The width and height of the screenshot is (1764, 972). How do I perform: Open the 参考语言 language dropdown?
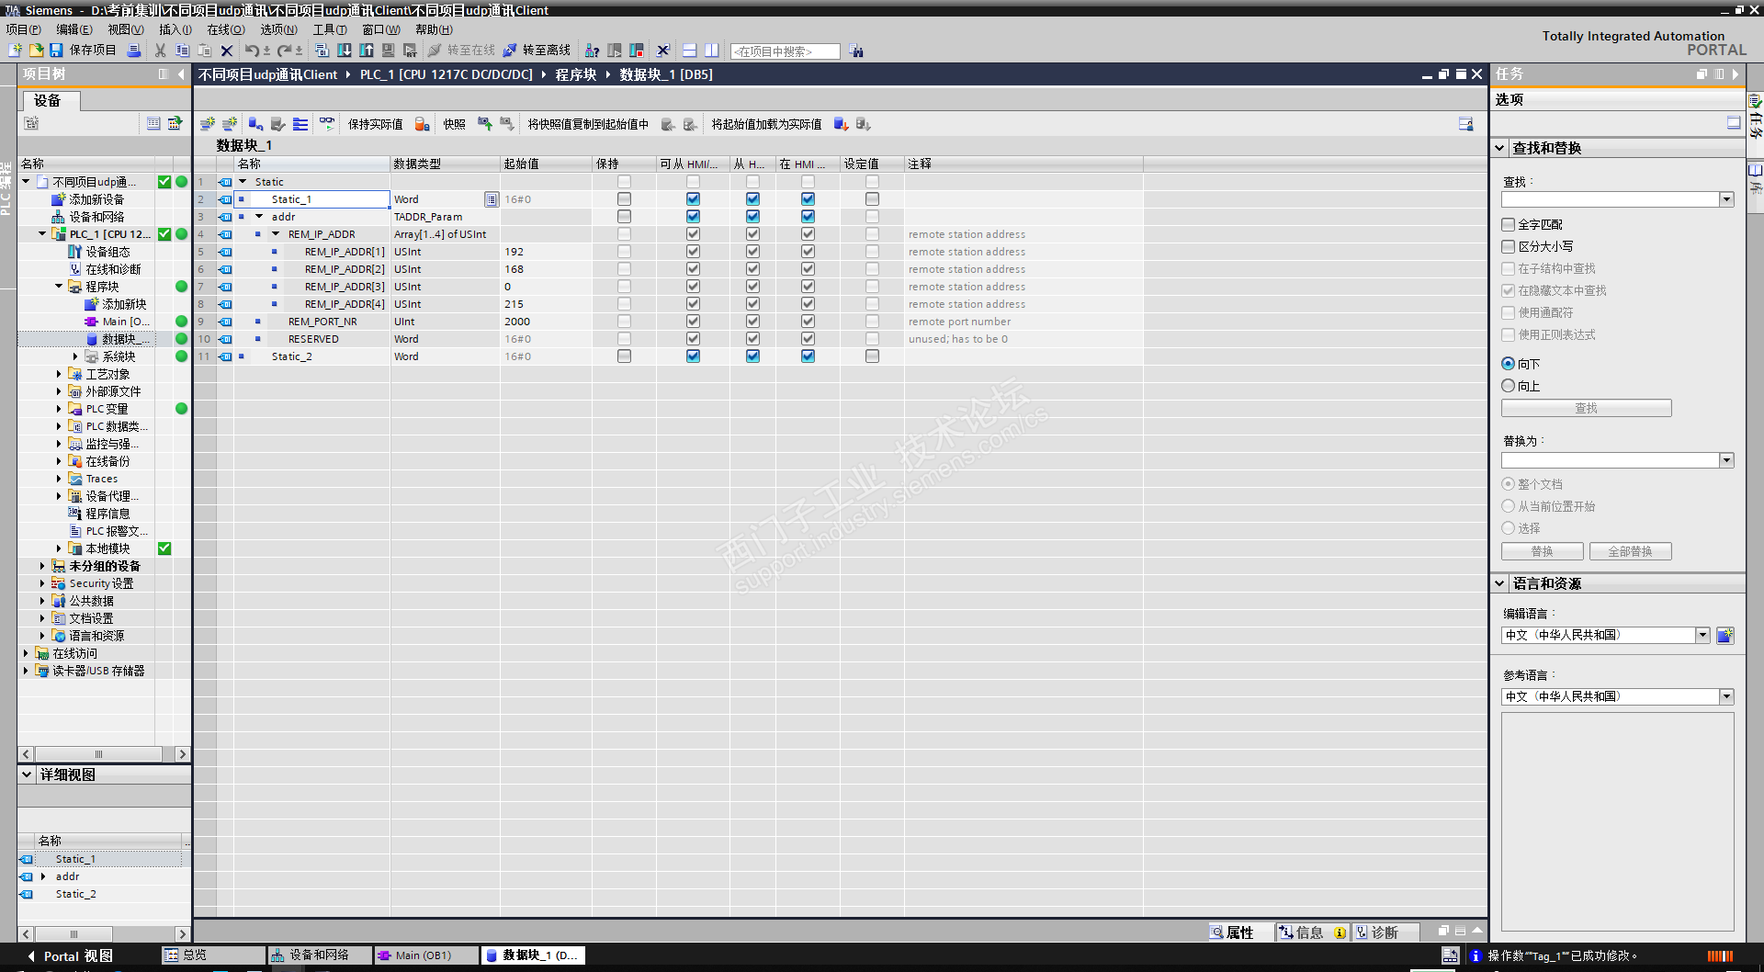[x=1726, y=696]
